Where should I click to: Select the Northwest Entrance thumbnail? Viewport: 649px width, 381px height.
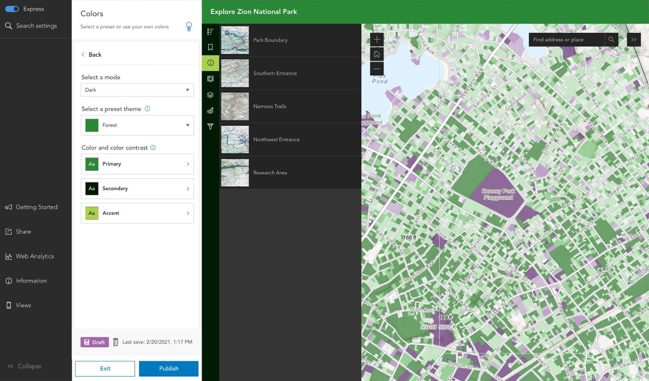pyautogui.click(x=235, y=139)
